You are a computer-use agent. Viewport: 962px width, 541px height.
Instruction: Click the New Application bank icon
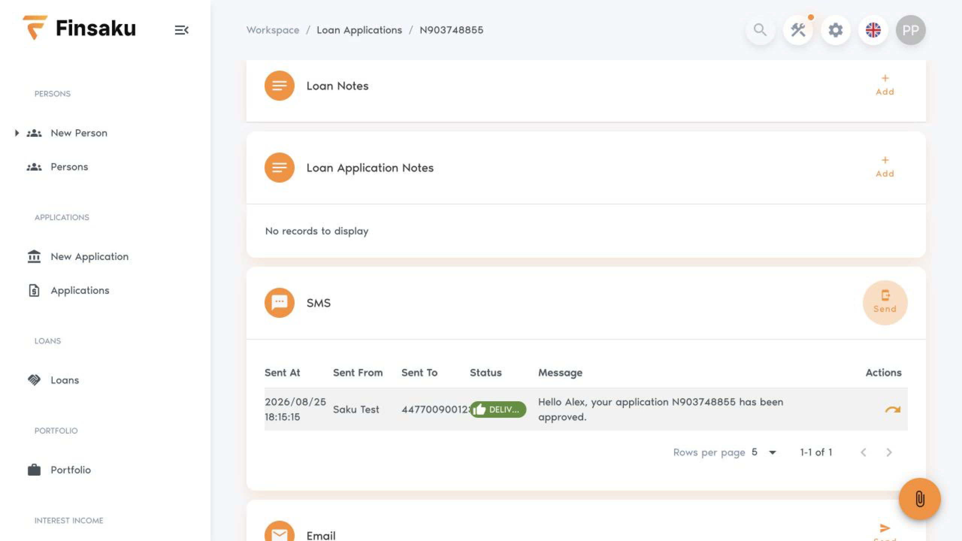(34, 257)
